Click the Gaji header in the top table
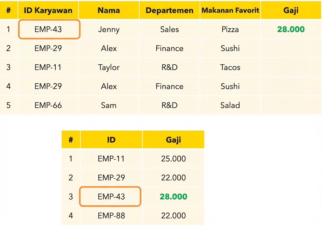Screen dimensions: 322x226 coord(291,10)
